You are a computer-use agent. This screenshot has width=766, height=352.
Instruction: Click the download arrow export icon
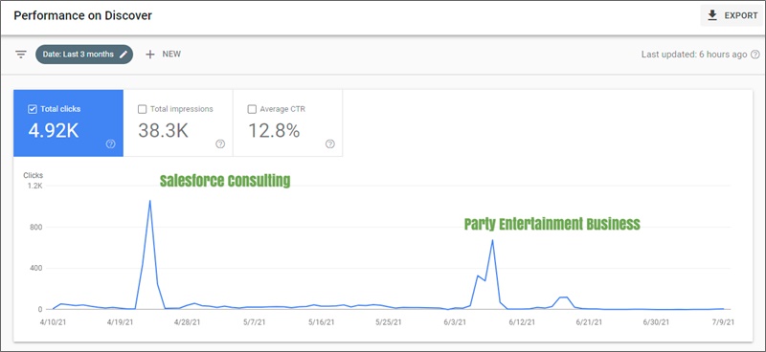[x=712, y=15]
